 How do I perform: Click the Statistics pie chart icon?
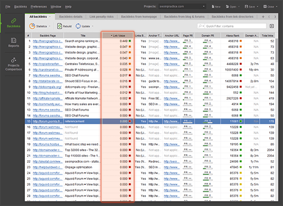(x=32, y=26)
